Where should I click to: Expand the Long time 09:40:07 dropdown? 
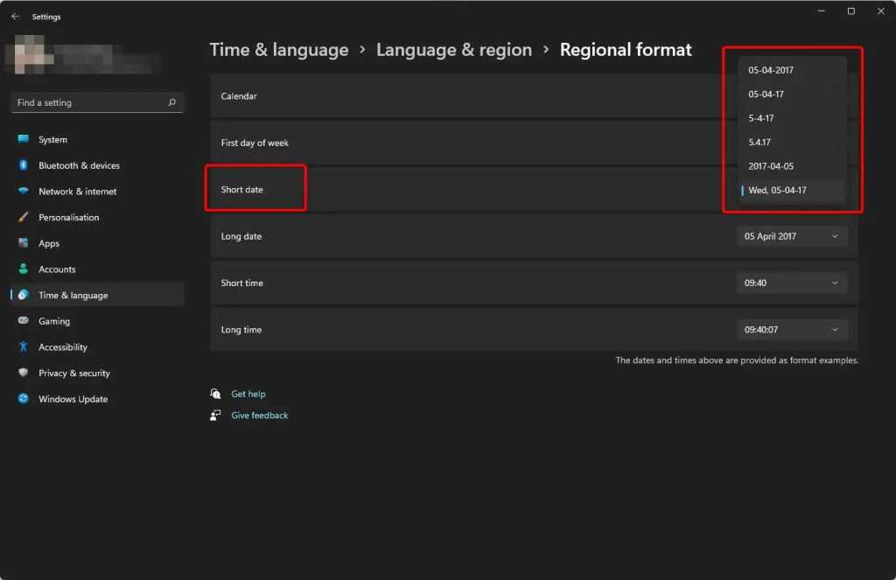792,330
